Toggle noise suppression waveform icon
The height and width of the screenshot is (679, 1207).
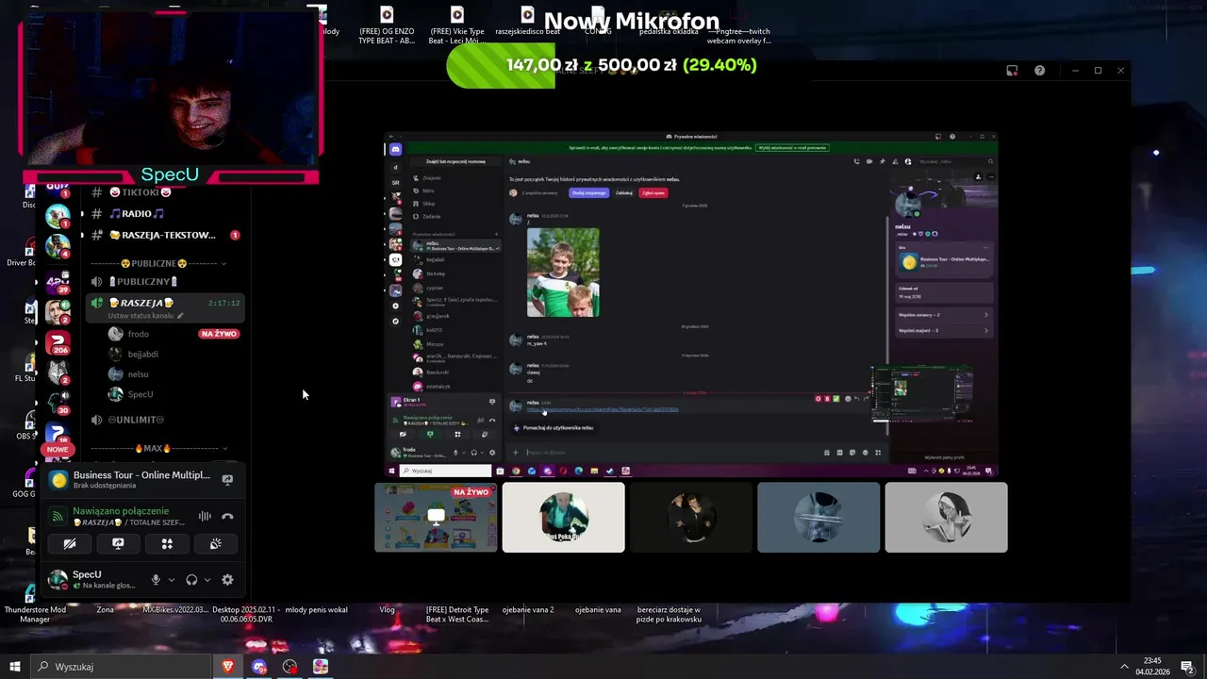[x=205, y=516]
